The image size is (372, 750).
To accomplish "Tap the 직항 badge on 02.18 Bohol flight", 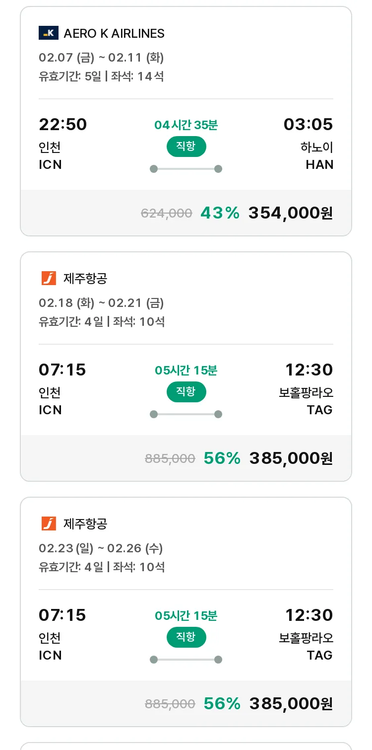I will click(186, 392).
